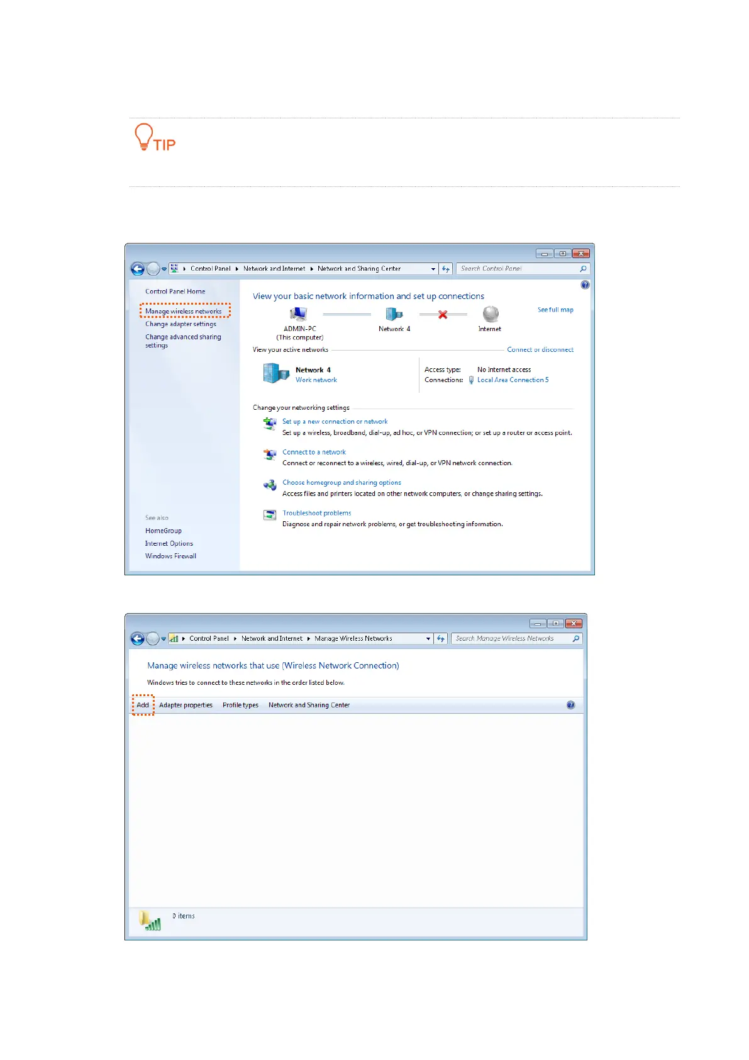The width and height of the screenshot is (749, 1060).
Task: Expand address bar dropdown in Manage Wireless Networks window
Action: 428,639
